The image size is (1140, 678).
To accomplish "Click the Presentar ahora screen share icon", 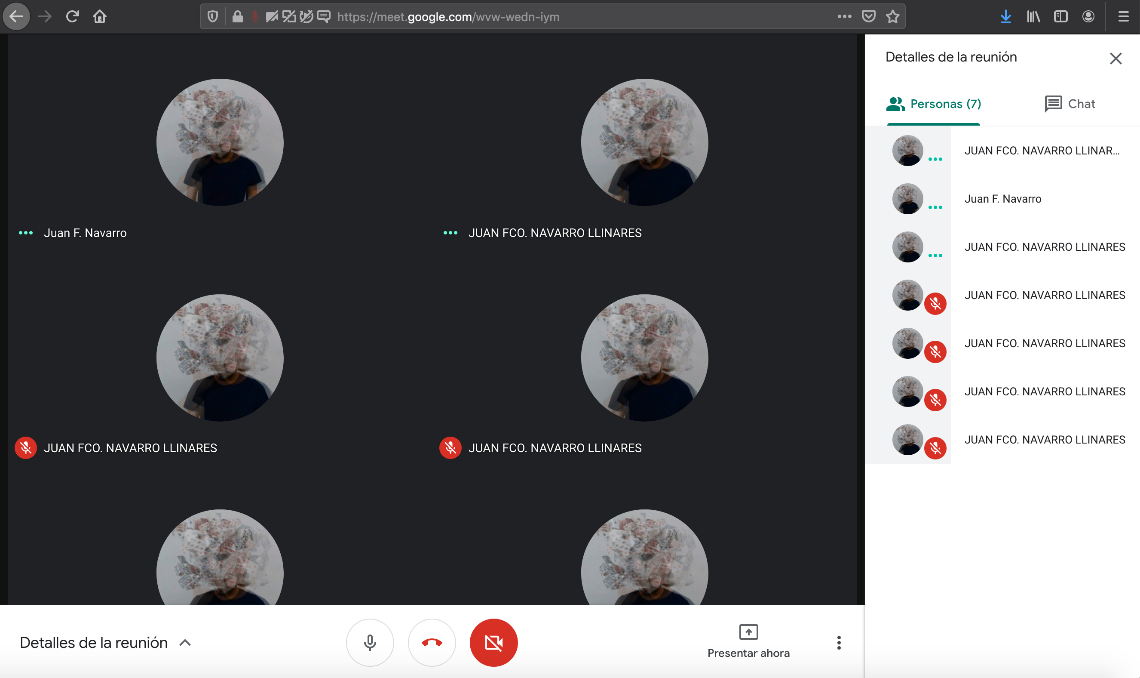I will tap(748, 632).
